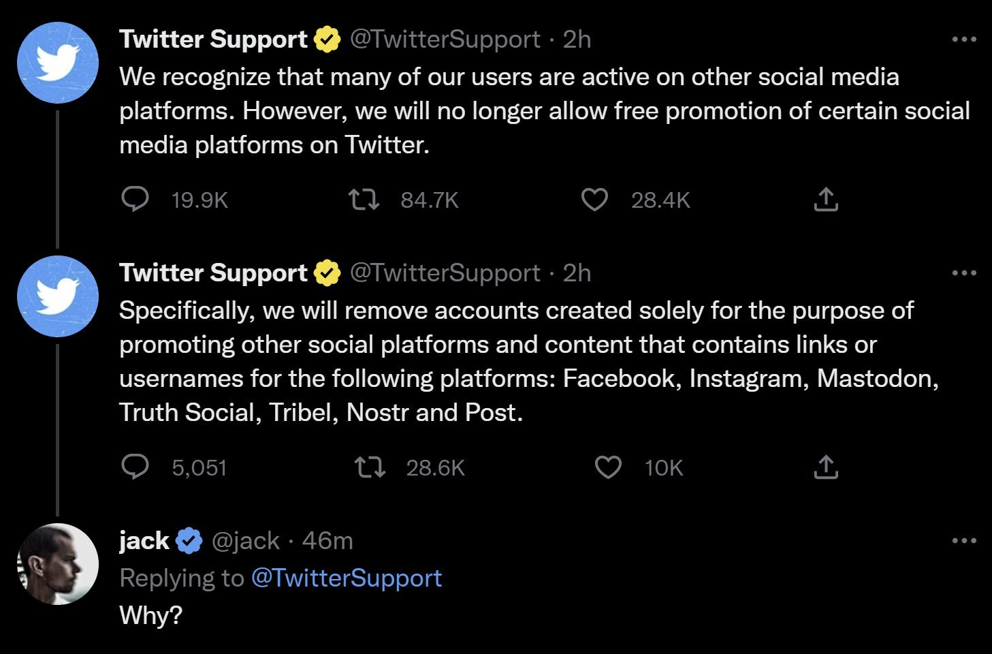992x654 pixels.
Task: Share the first Twitter Support tweet
Action: pyautogui.click(x=826, y=200)
